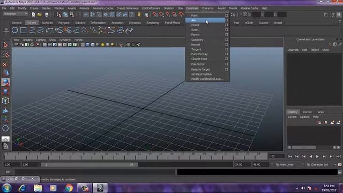The width and height of the screenshot is (343, 193).
Task: Open Windows Explorer folder in taskbar
Action: click(38, 188)
